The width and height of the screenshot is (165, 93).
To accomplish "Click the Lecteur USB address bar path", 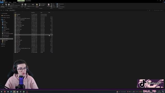I will 12,10.
